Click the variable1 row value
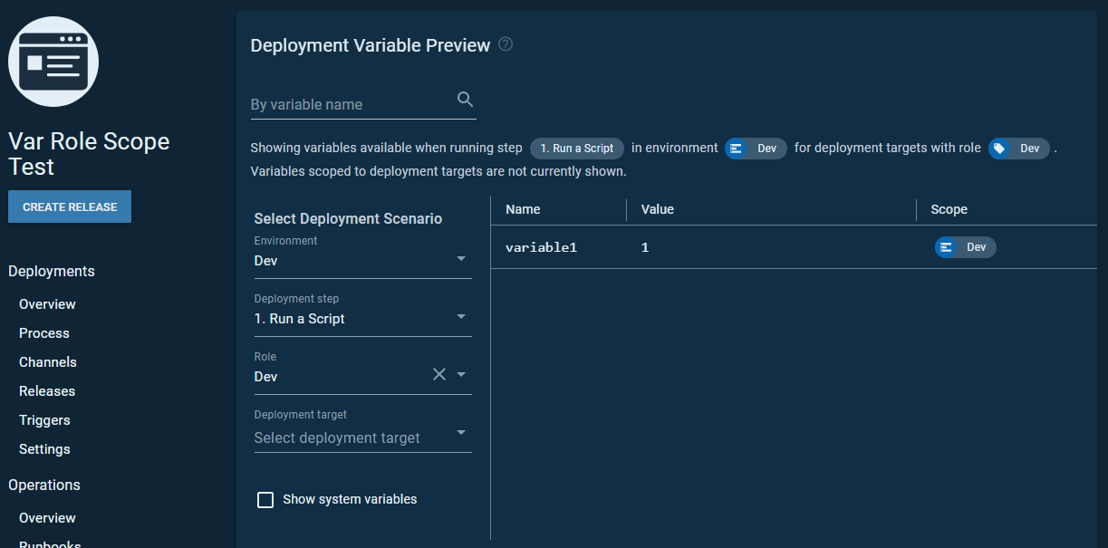Image resolution: width=1108 pixels, height=548 pixels. click(644, 246)
